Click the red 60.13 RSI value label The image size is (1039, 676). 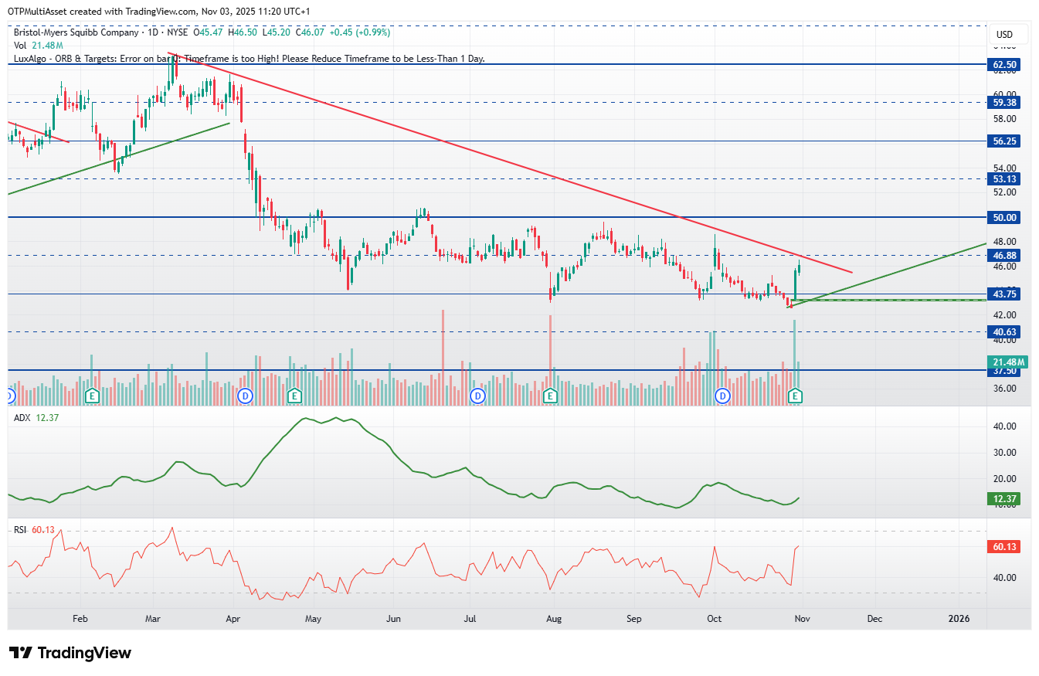point(1004,547)
